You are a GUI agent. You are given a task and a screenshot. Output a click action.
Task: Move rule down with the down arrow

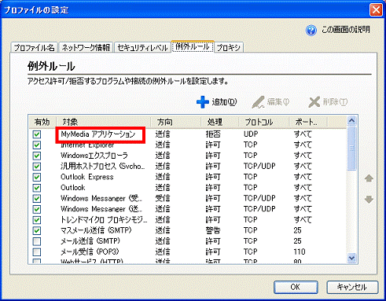pyautogui.click(x=369, y=200)
